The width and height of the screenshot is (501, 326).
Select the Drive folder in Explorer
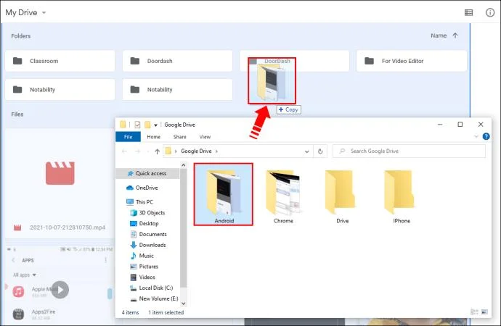tap(342, 196)
